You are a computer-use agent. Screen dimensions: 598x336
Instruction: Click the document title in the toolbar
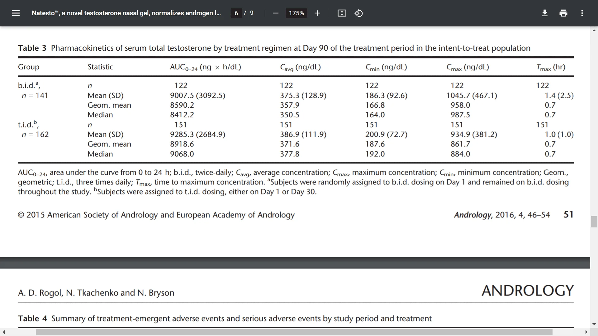coord(126,13)
